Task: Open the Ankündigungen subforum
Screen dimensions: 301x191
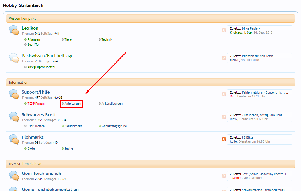Action: (x=112, y=103)
